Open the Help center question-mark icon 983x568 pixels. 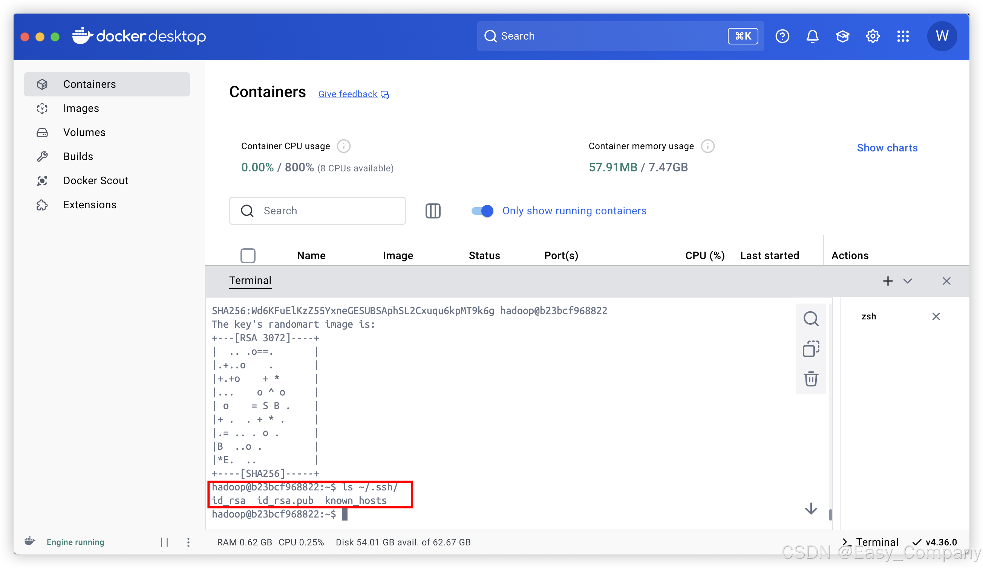[782, 36]
